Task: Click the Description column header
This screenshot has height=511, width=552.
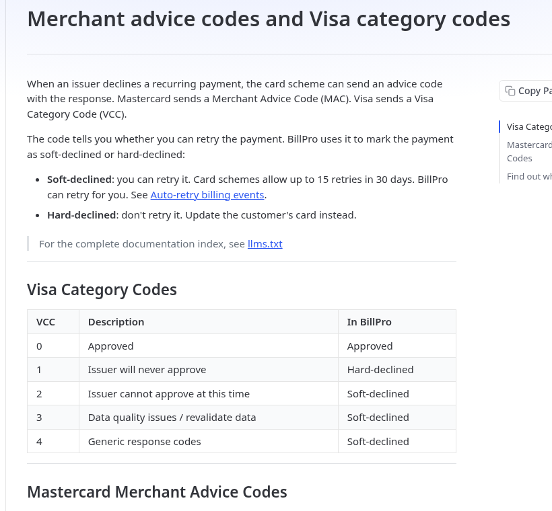Action: (116, 322)
